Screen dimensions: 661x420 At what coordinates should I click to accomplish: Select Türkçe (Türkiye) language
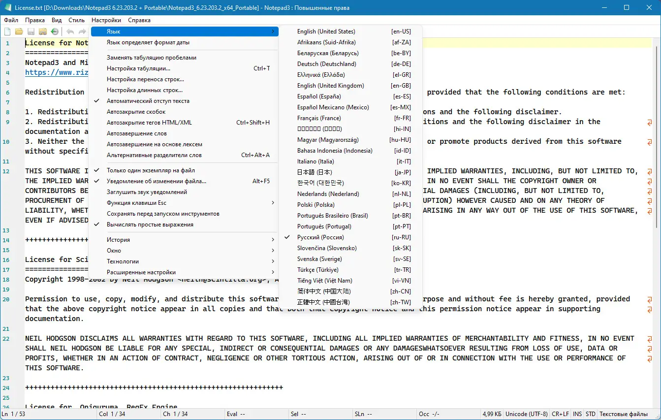click(x=350, y=270)
